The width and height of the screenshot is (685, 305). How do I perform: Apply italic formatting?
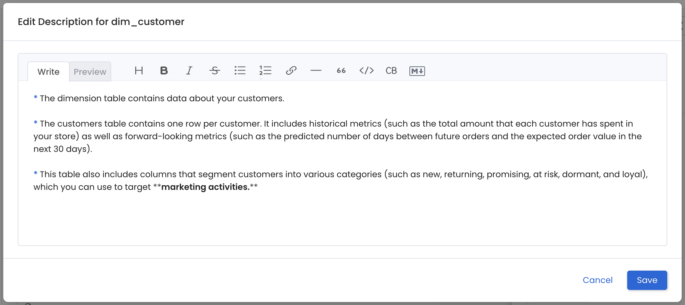189,71
